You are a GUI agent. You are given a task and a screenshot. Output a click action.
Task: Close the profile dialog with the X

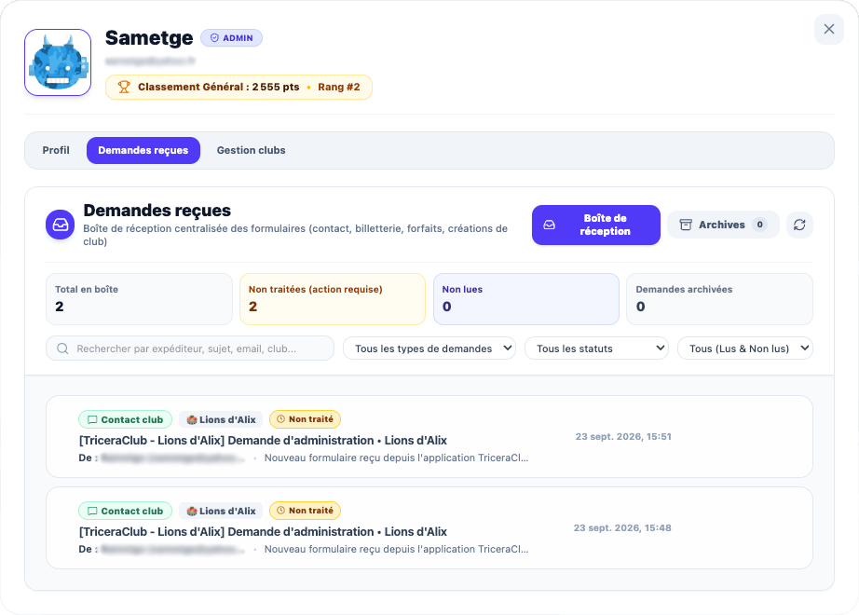(x=829, y=29)
